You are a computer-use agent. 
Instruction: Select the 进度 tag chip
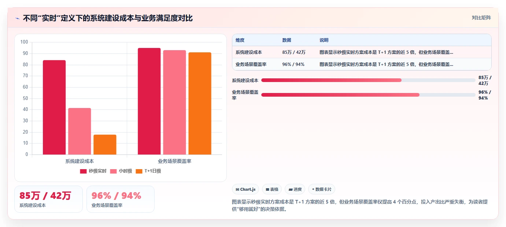pyautogui.click(x=295, y=189)
